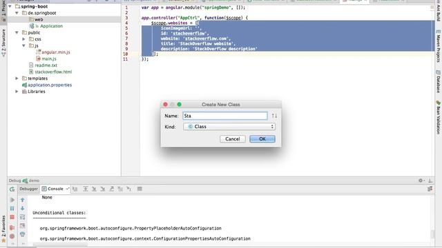Click the console Down arrow icon
This screenshot has height=248, width=442.
(23, 209)
